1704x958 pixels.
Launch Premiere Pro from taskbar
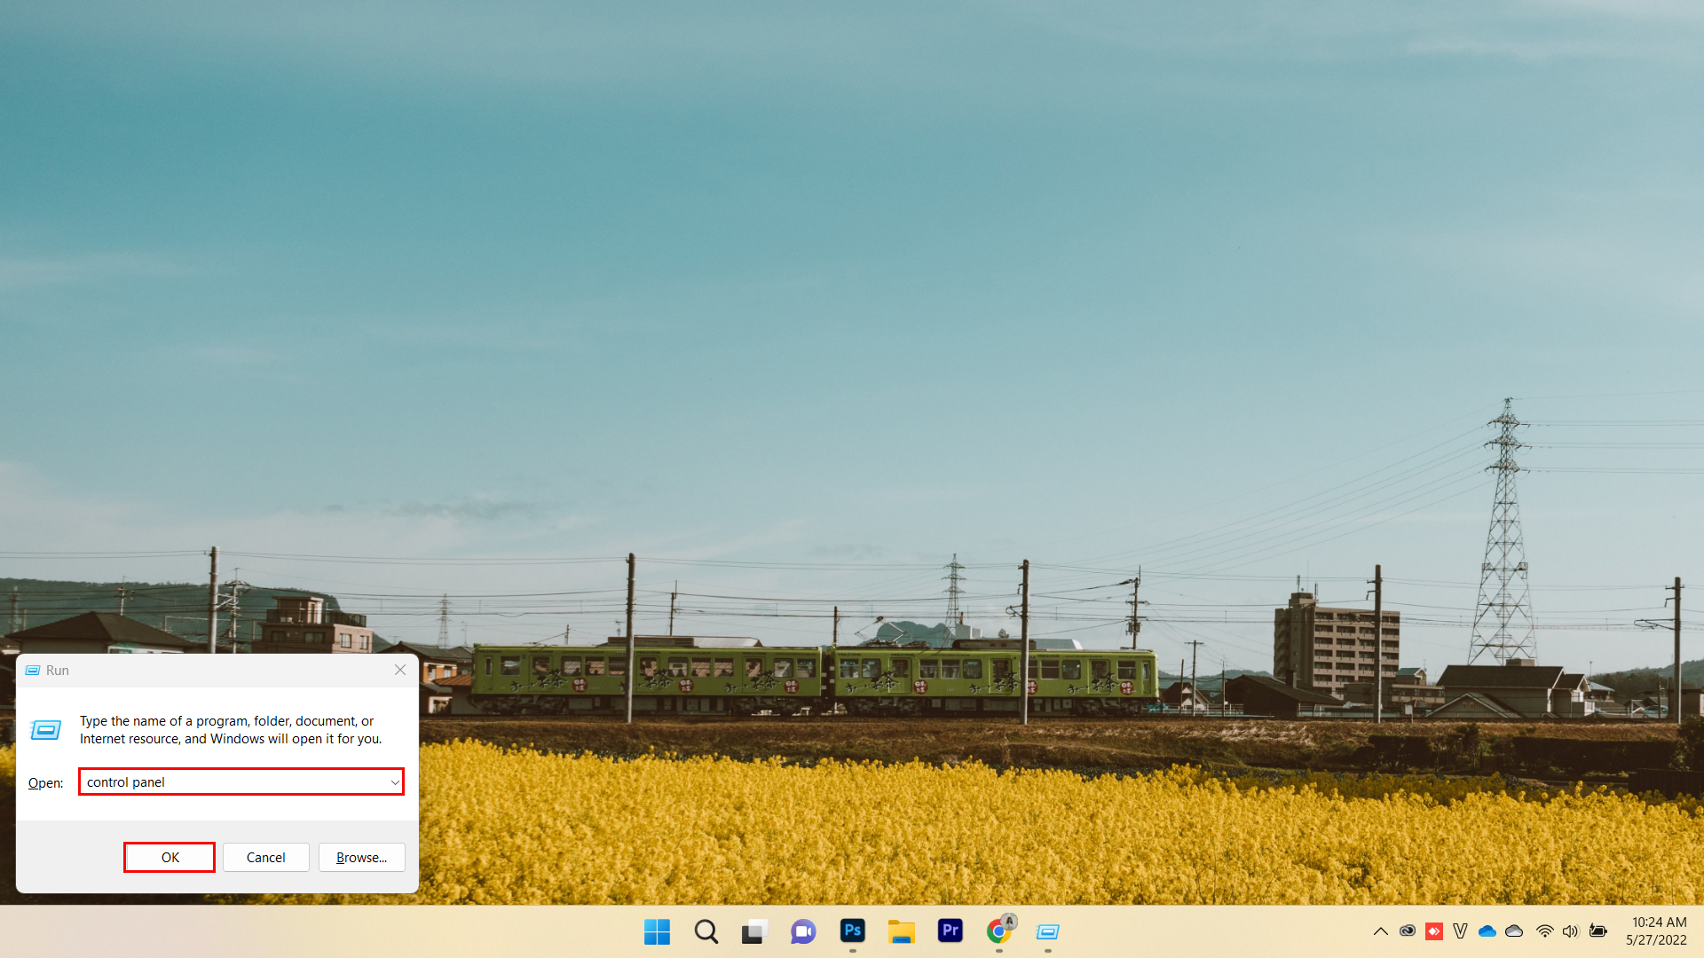(x=950, y=931)
